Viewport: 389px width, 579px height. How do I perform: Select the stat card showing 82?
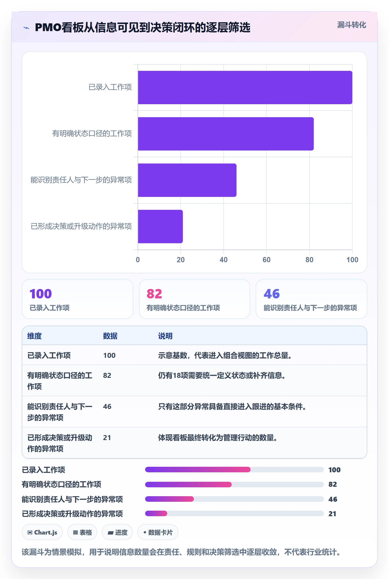194,299
